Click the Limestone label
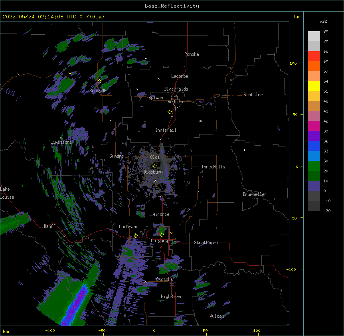The height and width of the screenshot is (336, 344). tap(61, 142)
